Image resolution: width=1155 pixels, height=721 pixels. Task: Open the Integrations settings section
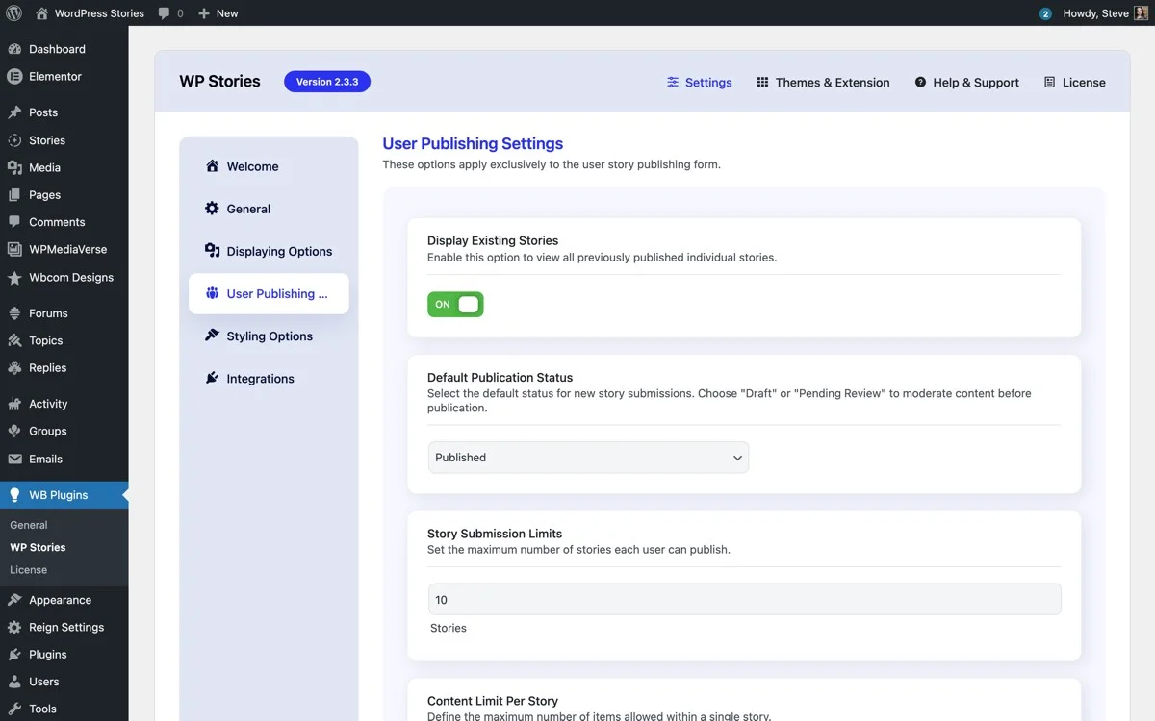click(258, 378)
